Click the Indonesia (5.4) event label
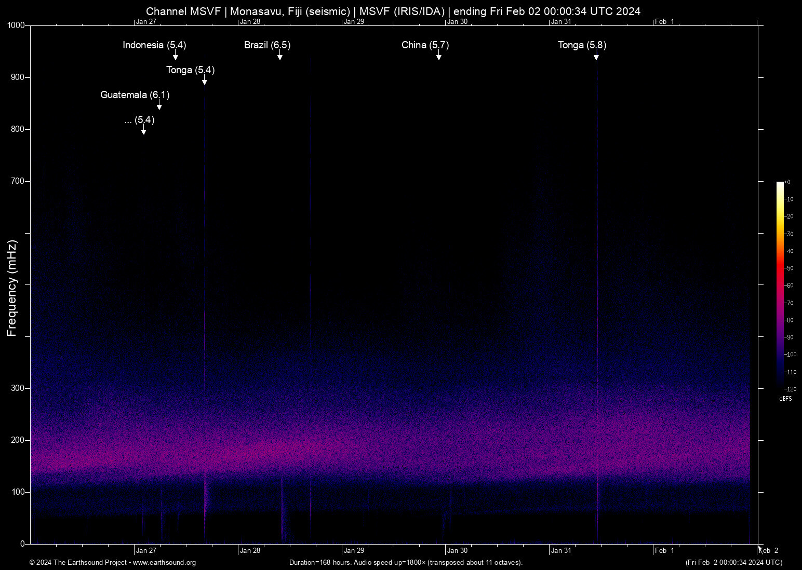 pos(154,45)
